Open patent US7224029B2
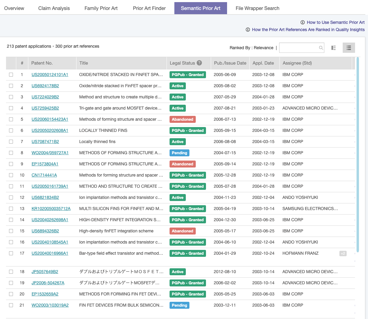 [x=45, y=97]
